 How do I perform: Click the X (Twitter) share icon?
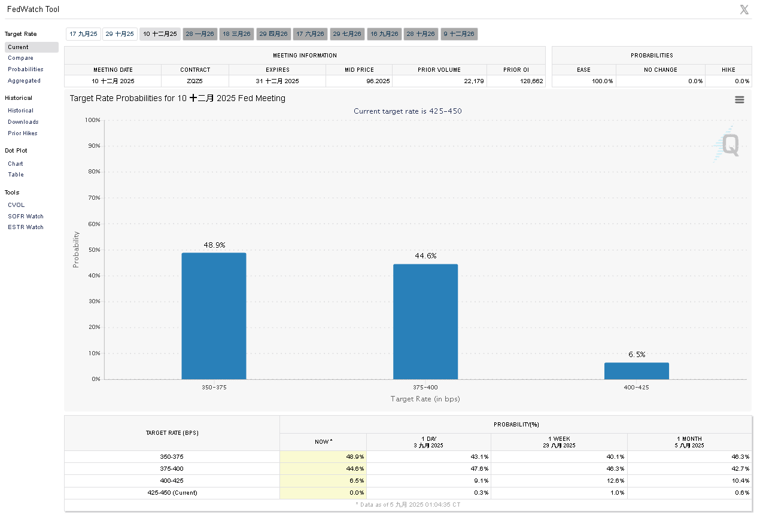point(744,10)
